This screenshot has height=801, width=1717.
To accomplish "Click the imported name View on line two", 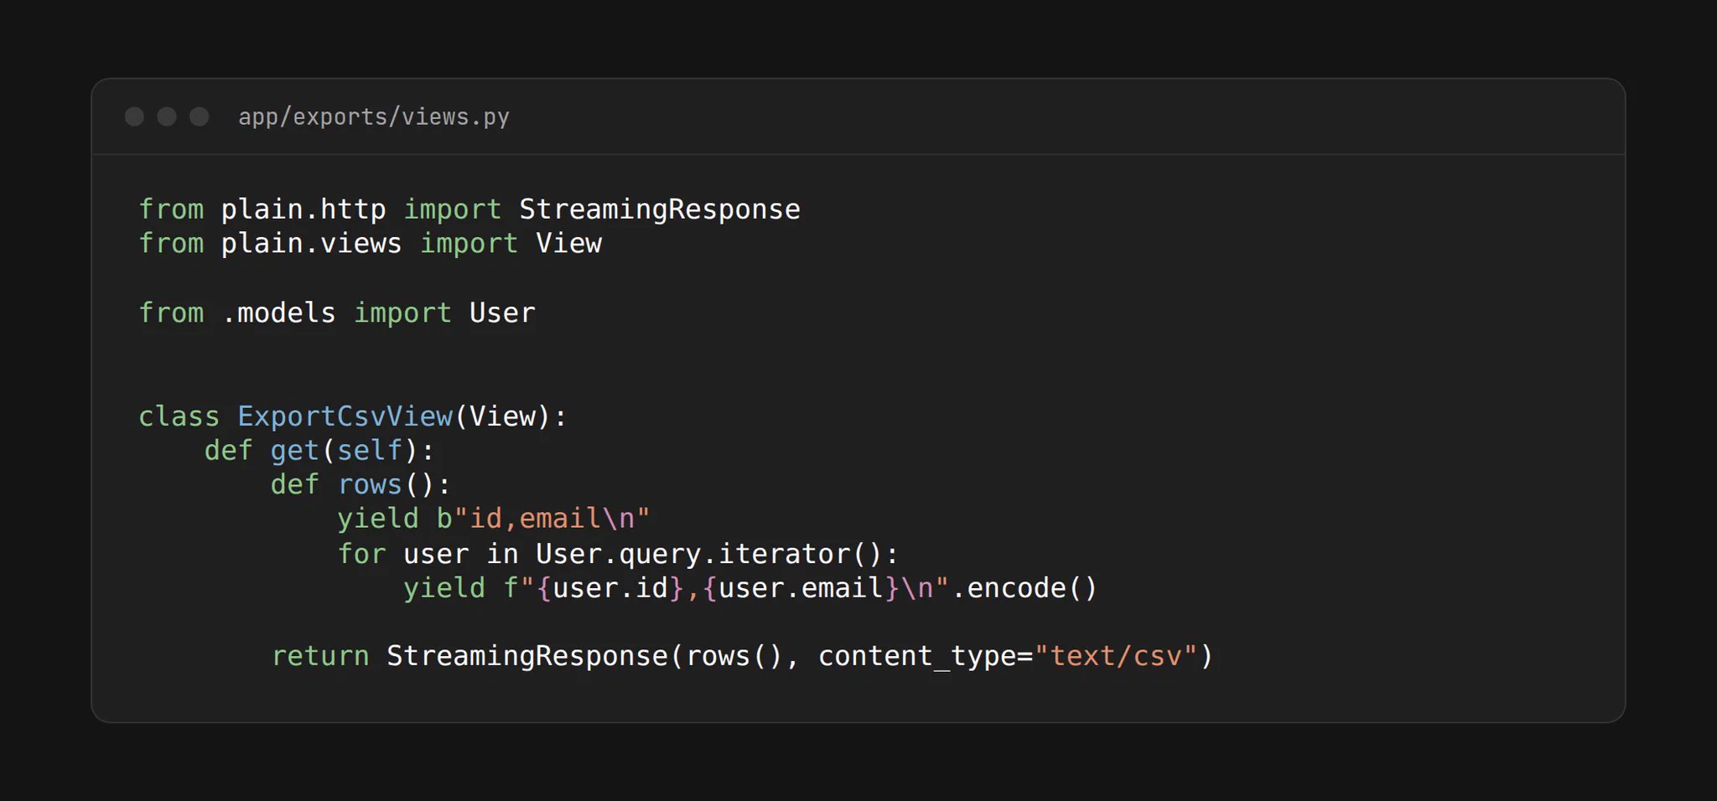I will (568, 244).
